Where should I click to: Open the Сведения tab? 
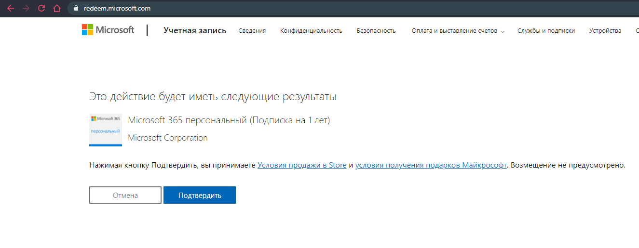pyautogui.click(x=252, y=30)
